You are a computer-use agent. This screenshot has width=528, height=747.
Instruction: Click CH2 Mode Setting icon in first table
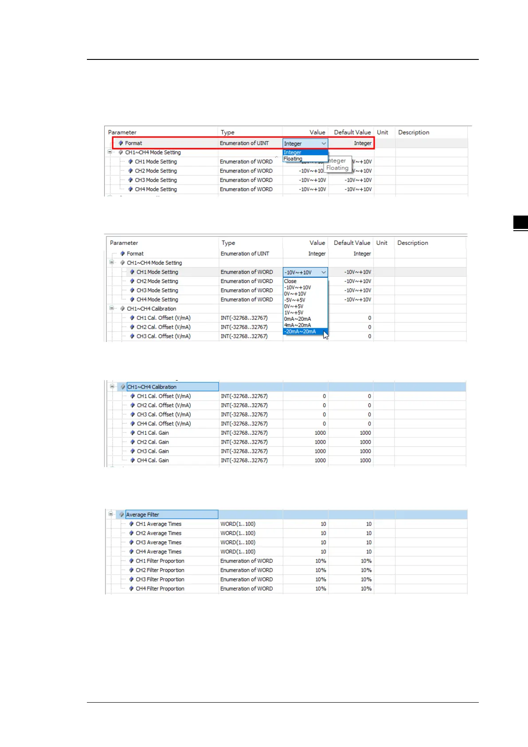coord(130,171)
